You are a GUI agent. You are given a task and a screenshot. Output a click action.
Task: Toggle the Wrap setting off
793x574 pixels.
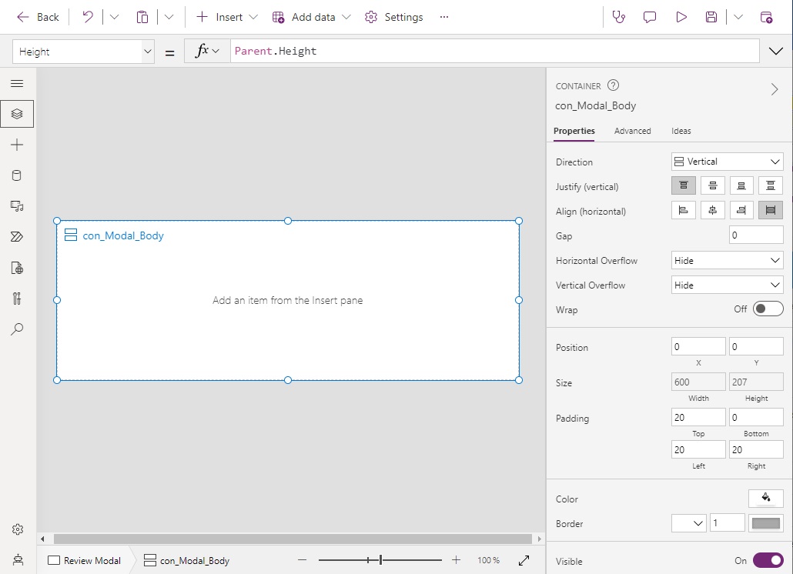(767, 308)
